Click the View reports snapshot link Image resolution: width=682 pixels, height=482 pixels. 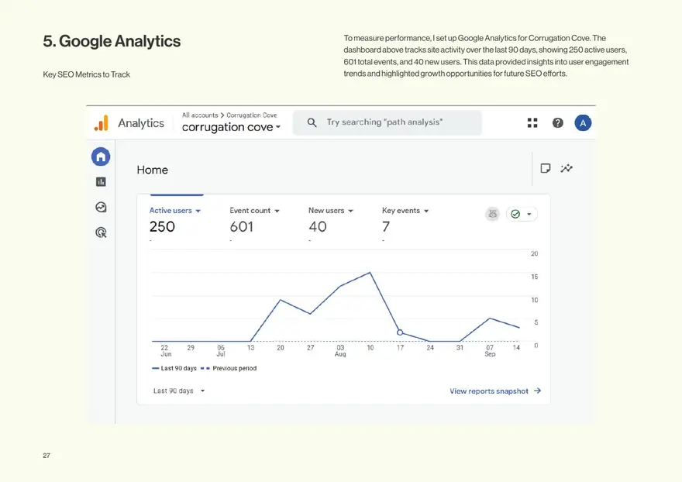[x=495, y=391]
